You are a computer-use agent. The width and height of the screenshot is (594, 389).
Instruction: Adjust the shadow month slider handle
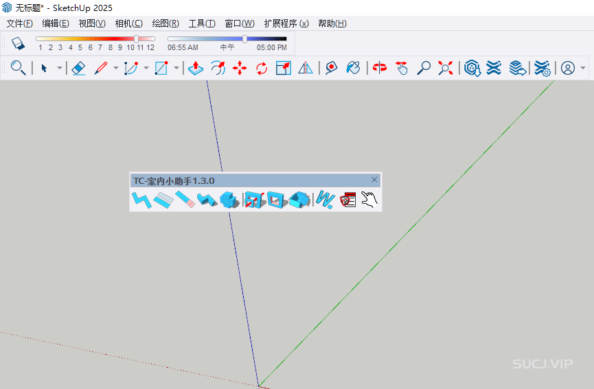click(x=137, y=38)
